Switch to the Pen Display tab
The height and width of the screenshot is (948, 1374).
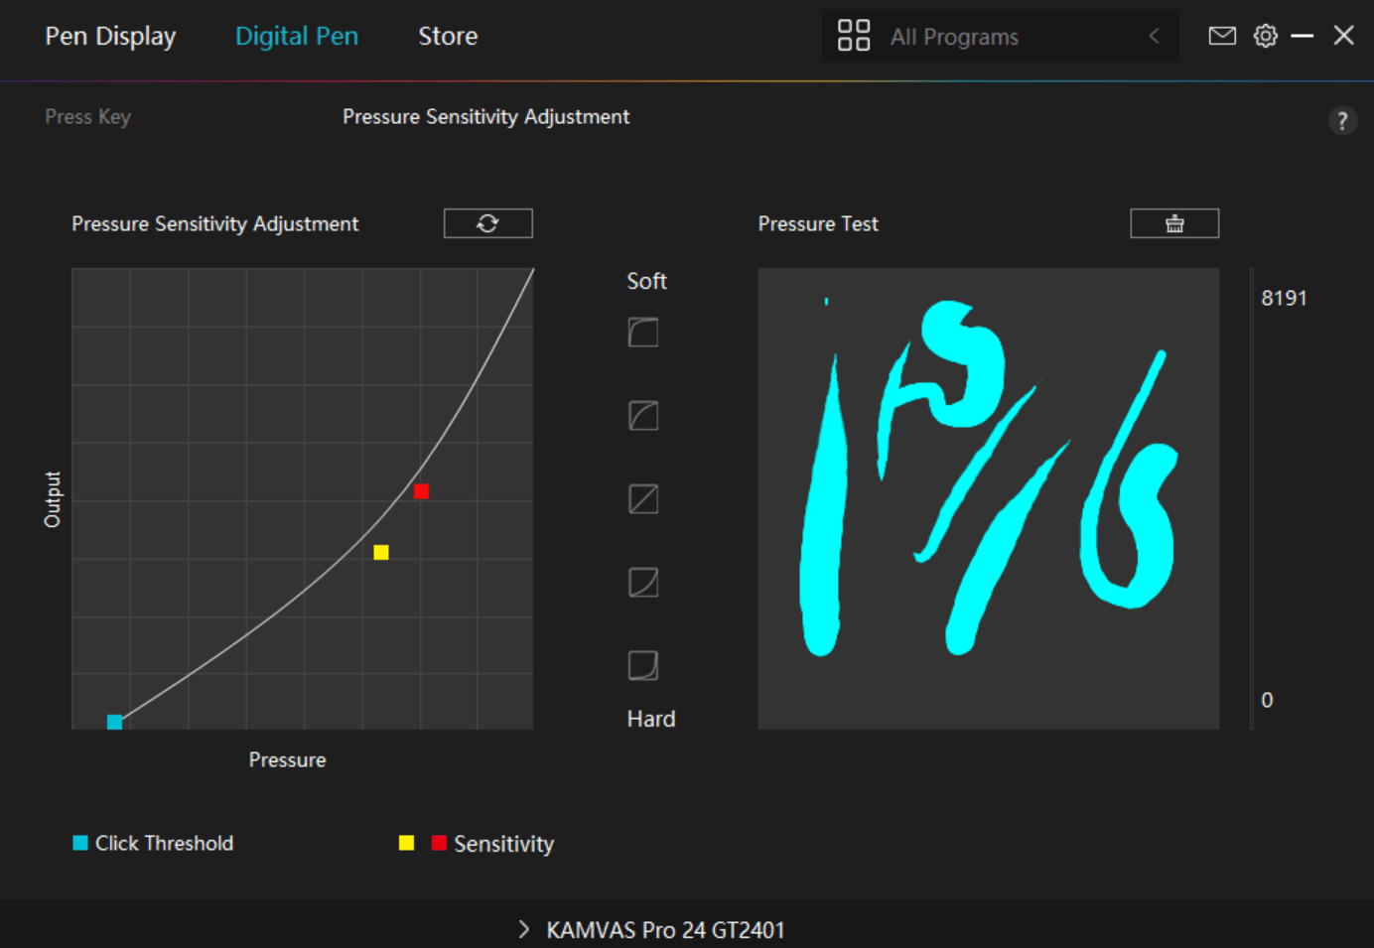click(x=109, y=36)
